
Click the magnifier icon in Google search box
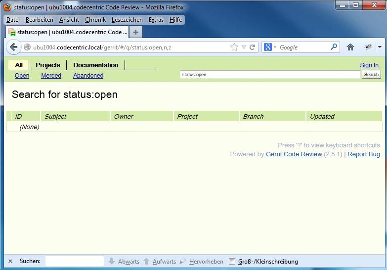tap(334, 47)
